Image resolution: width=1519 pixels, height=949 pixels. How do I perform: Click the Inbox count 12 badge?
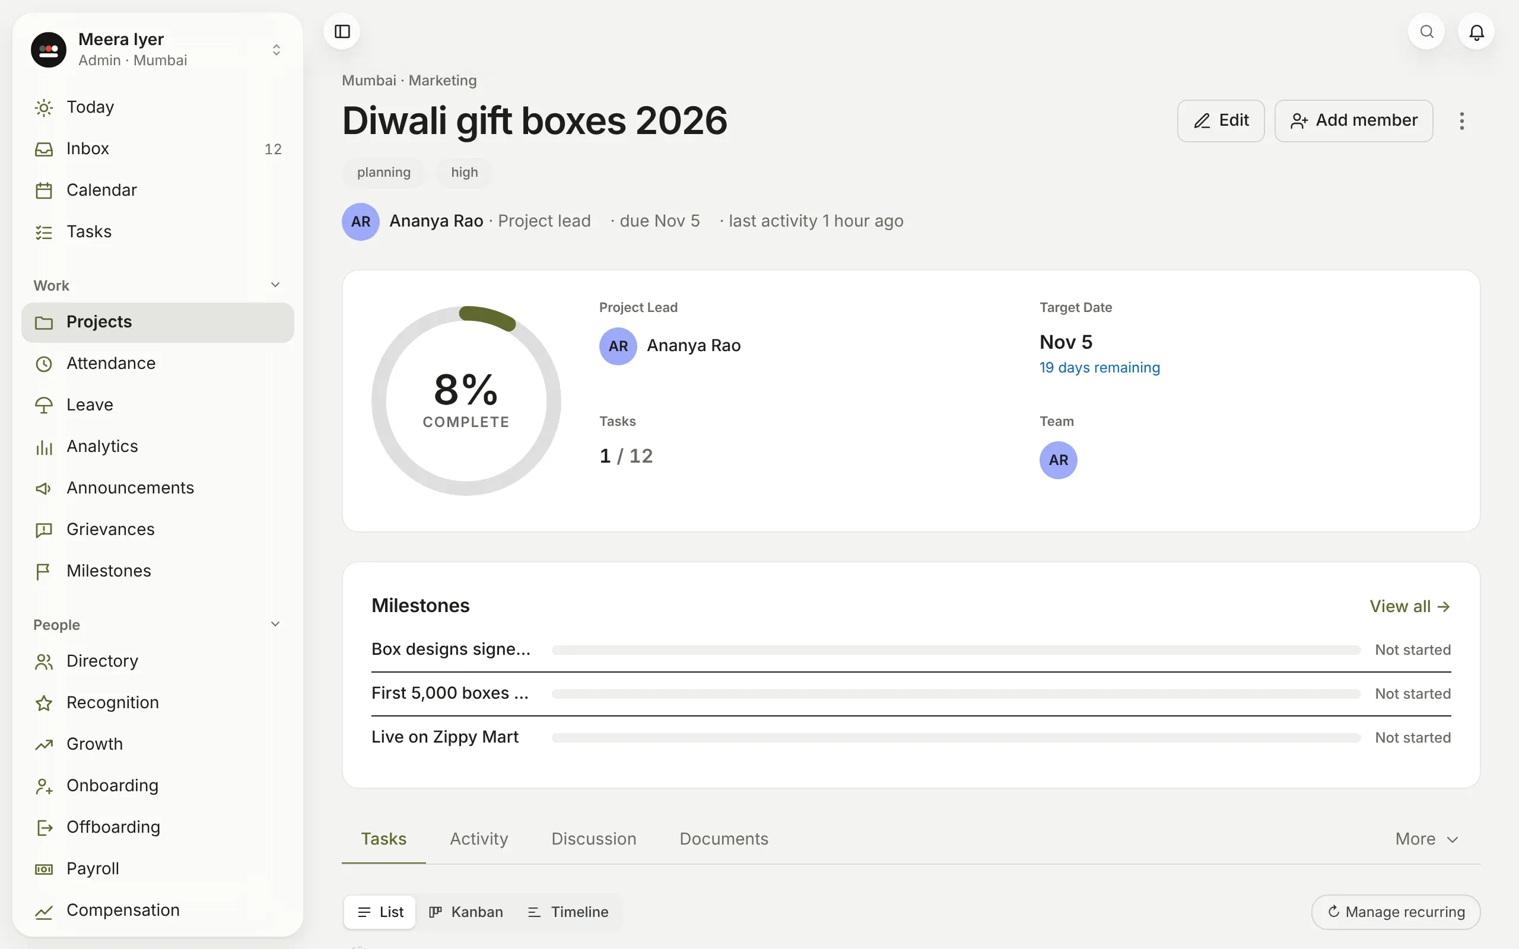coord(273,149)
